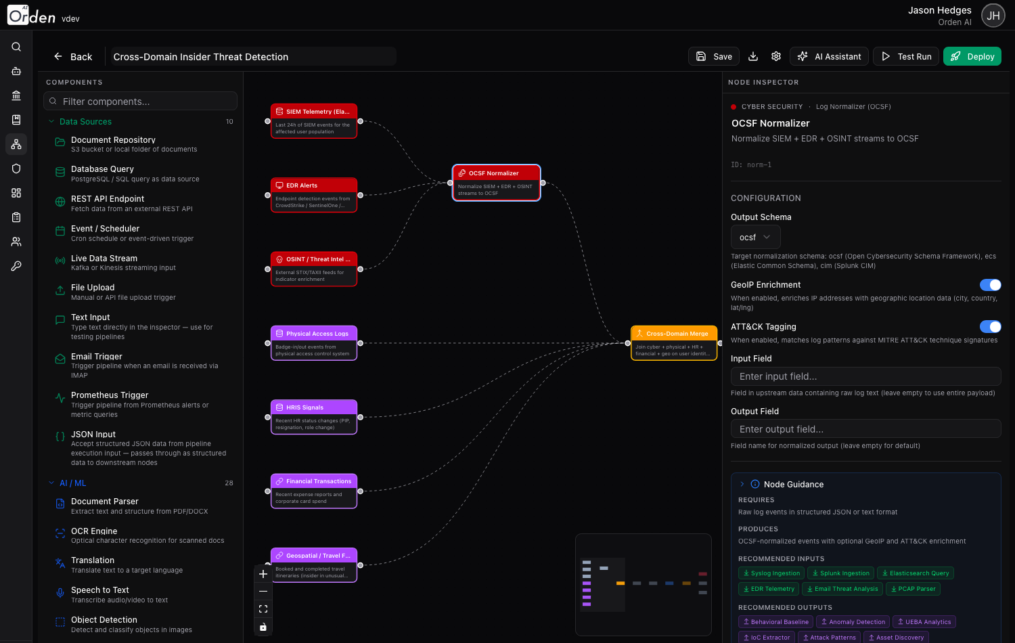Click the JH user avatar

click(993, 16)
